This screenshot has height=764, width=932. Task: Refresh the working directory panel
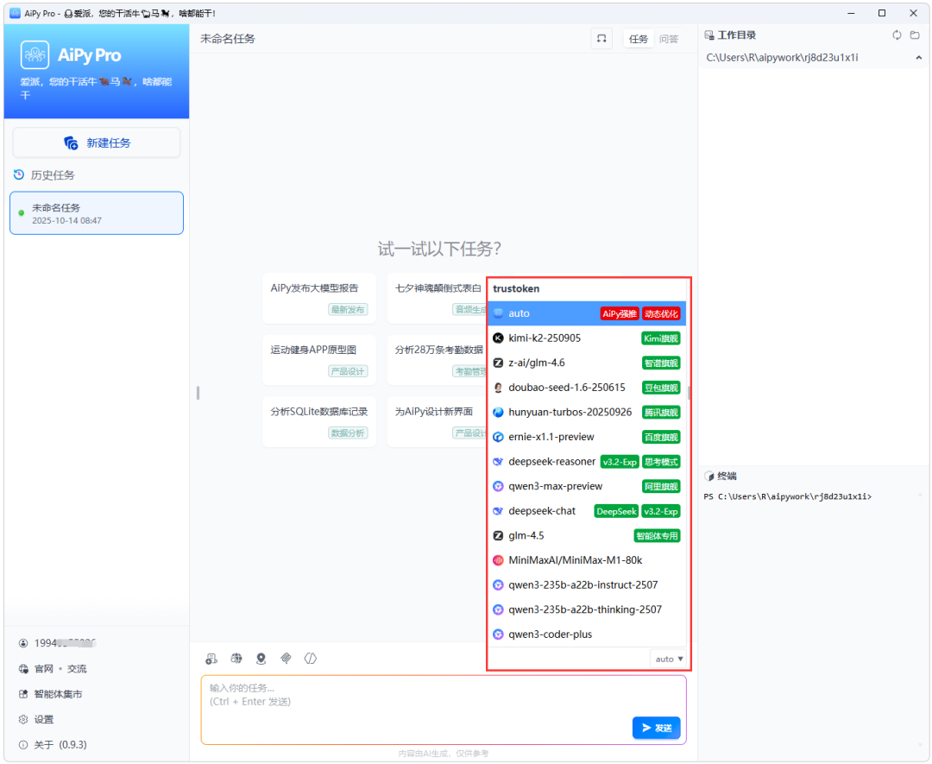(897, 35)
